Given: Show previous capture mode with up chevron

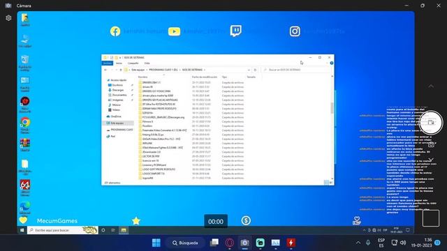Looking at the screenshot, I should pos(431,86).
